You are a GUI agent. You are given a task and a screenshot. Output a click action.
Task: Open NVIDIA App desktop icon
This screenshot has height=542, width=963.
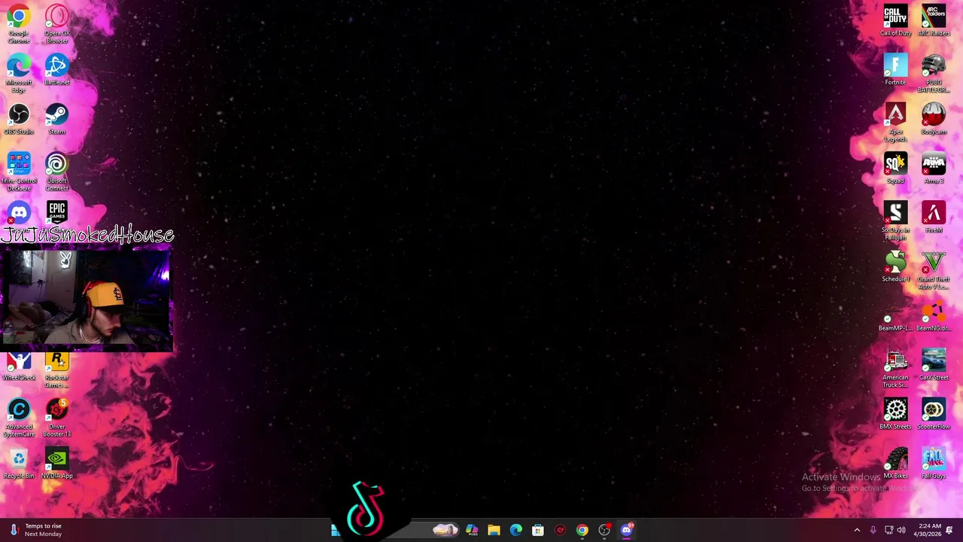pos(57,463)
